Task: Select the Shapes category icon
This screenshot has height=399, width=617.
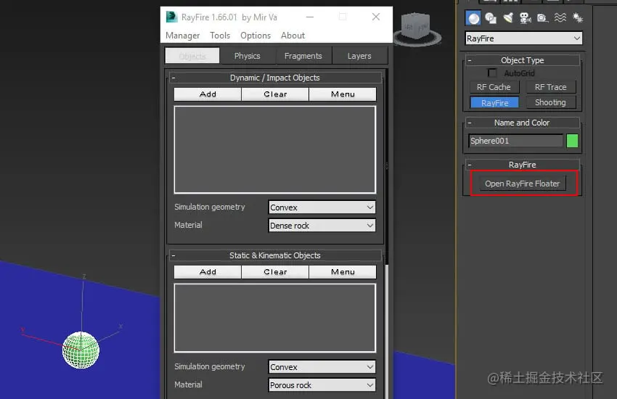Action: (x=491, y=18)
